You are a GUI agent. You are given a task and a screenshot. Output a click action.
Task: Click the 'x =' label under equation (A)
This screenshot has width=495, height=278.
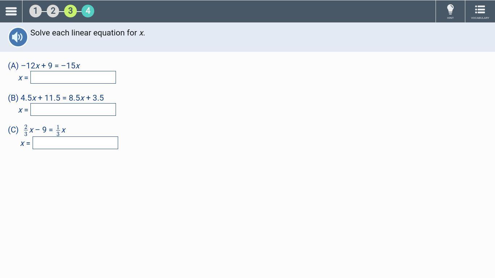click(x=23, y=78)
